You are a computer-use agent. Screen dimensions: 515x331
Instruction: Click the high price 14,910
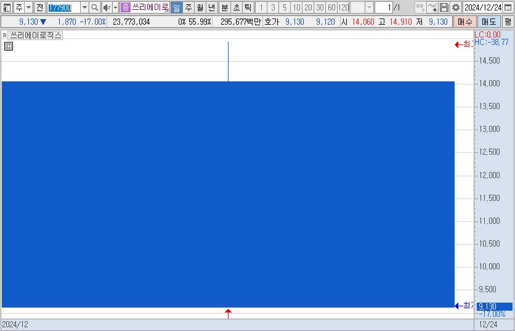click(x=400, y=22)
